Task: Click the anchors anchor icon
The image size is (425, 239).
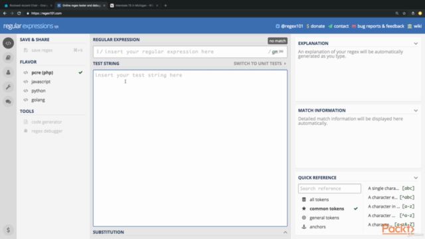Action: click(x=304, y=227)
